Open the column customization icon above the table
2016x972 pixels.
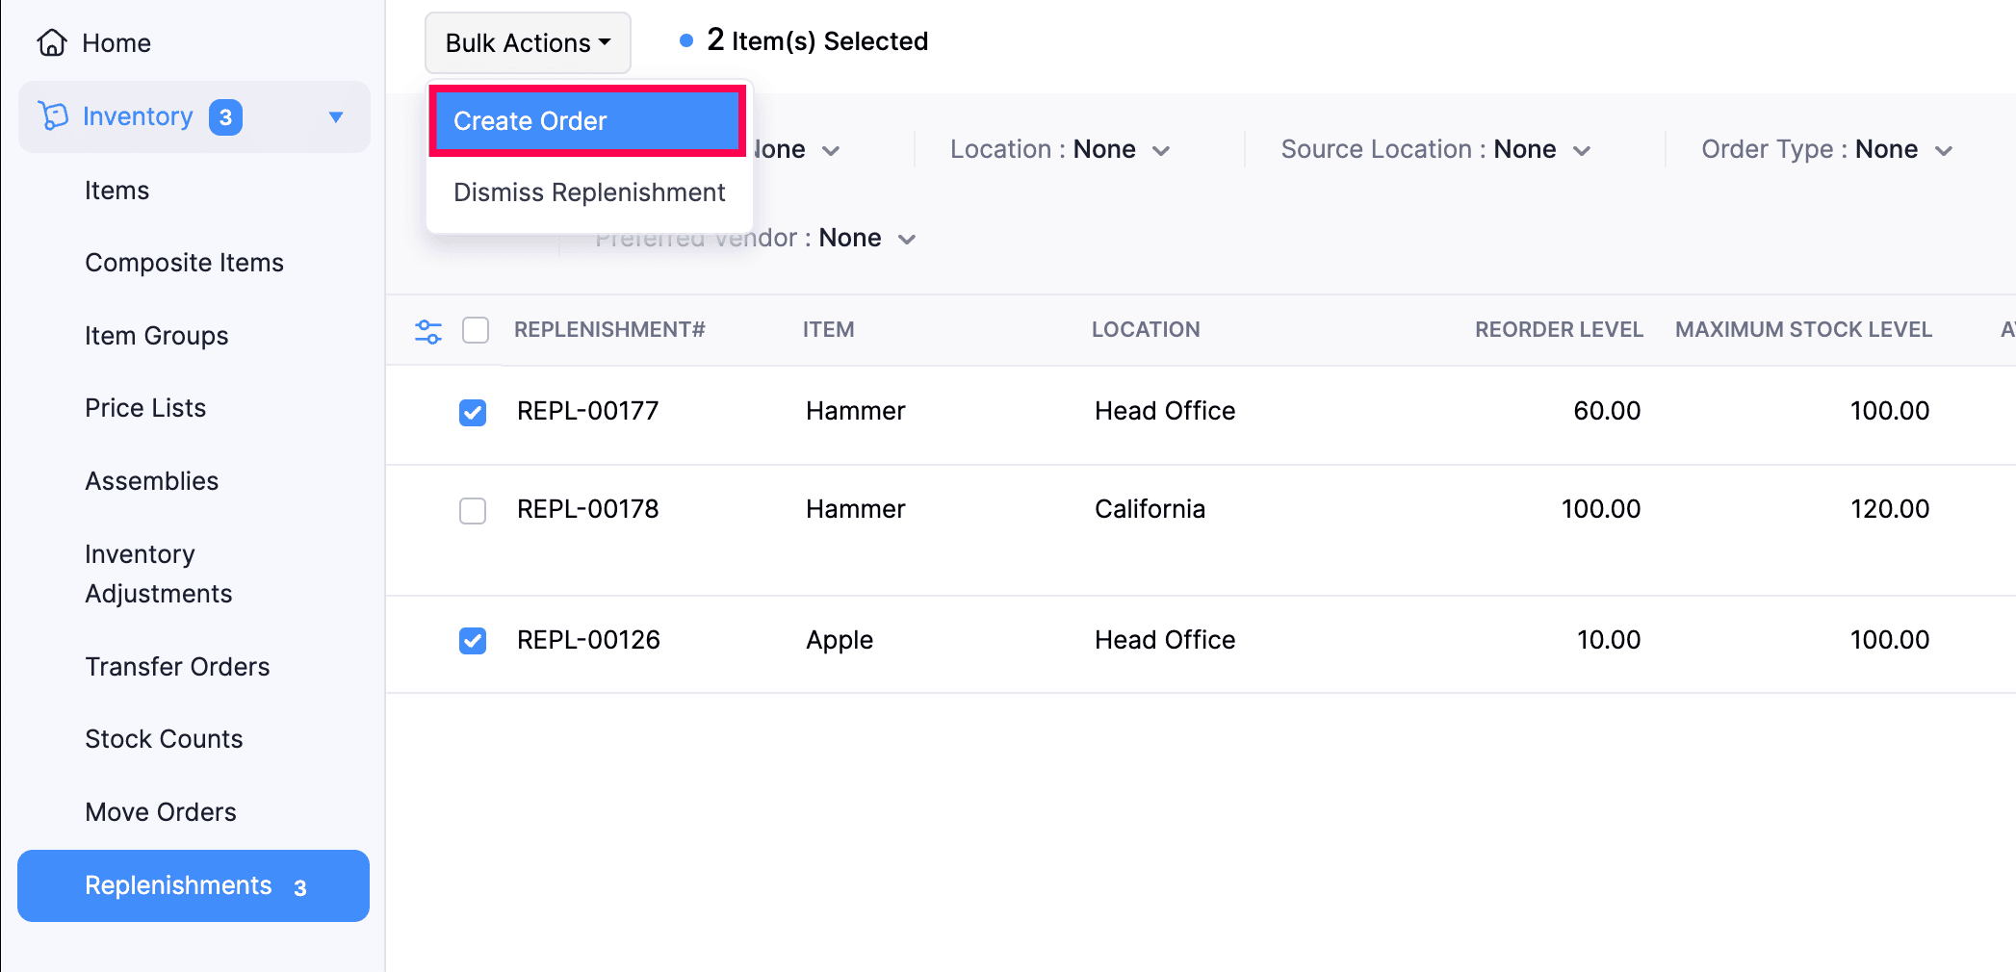pos(427,330)
